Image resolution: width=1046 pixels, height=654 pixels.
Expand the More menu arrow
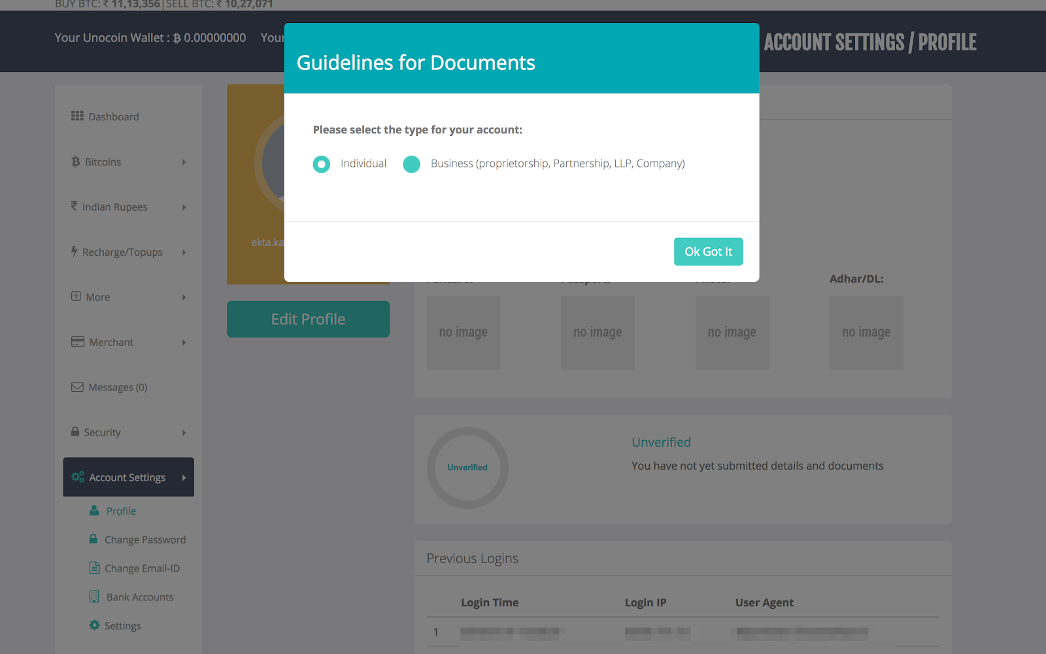[184, 298]
